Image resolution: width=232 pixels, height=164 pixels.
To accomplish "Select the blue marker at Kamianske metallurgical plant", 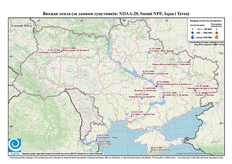I will (157, 86).
